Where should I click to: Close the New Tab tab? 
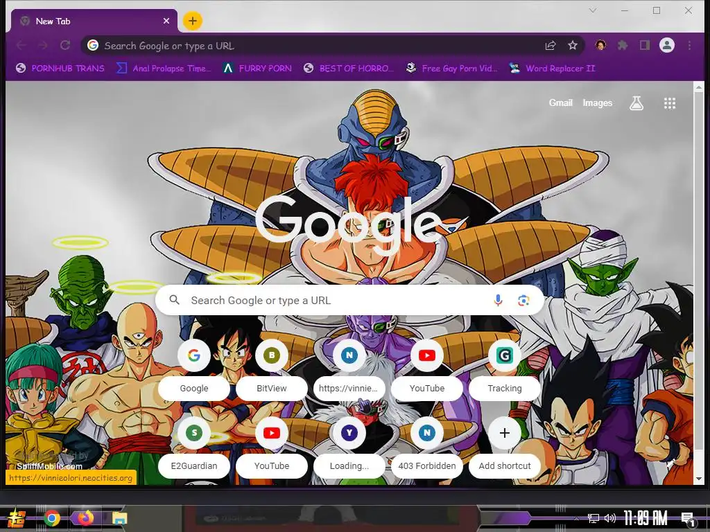point(166,21)
